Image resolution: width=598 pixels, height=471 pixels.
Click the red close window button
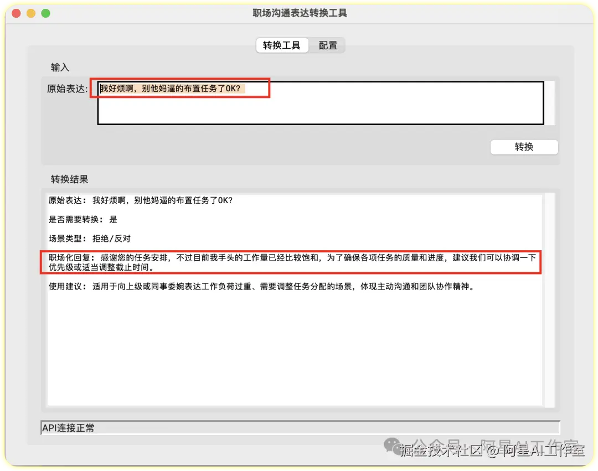pos(17,13)
